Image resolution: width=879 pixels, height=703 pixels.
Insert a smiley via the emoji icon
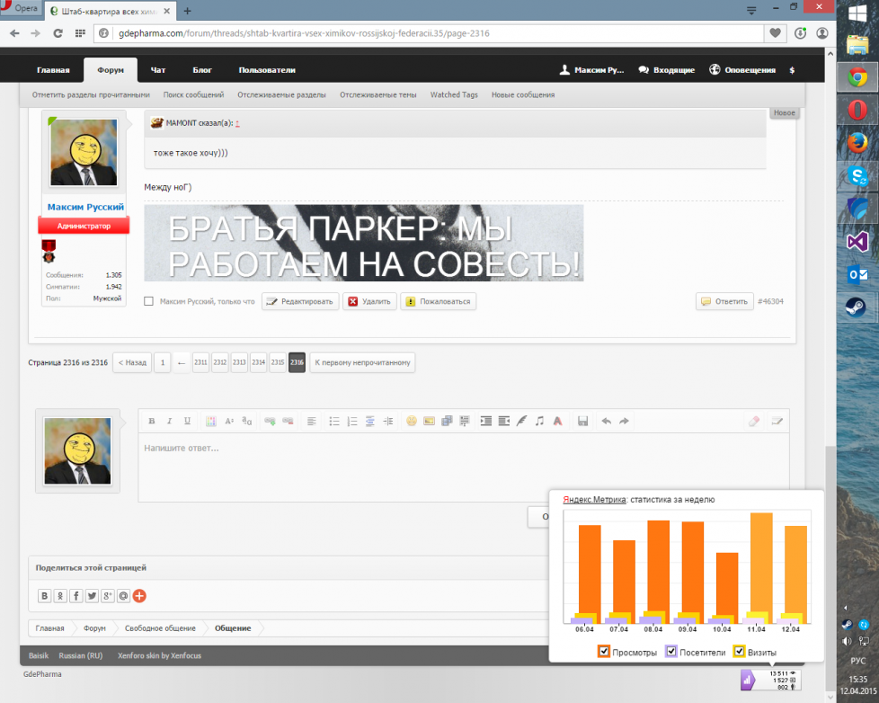pos(411,421)
